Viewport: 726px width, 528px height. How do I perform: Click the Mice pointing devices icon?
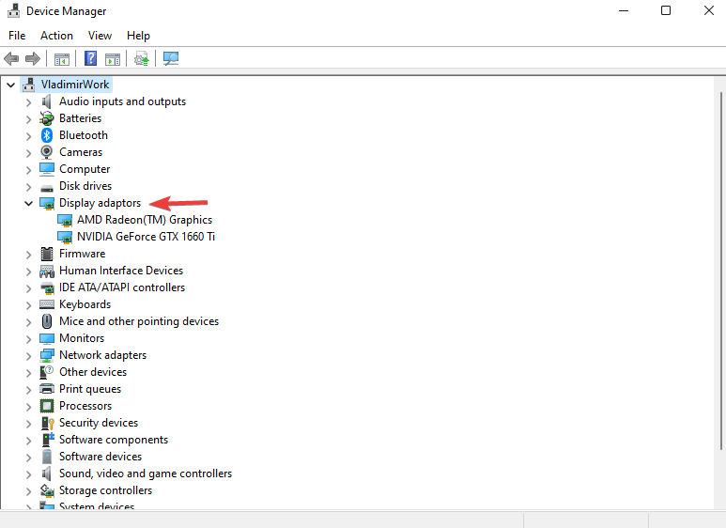pyautogui.click(x=47, y=321)
